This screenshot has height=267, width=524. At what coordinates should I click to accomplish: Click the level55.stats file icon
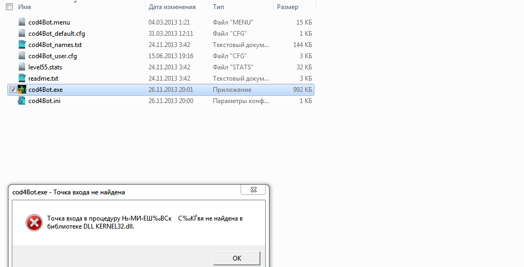coord(22,67)
